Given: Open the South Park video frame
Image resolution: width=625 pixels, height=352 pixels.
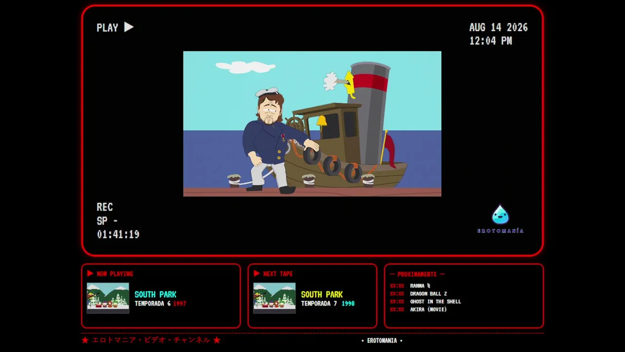Looking at the screenshot, I should pyautogui.click(x=312, y=124).
